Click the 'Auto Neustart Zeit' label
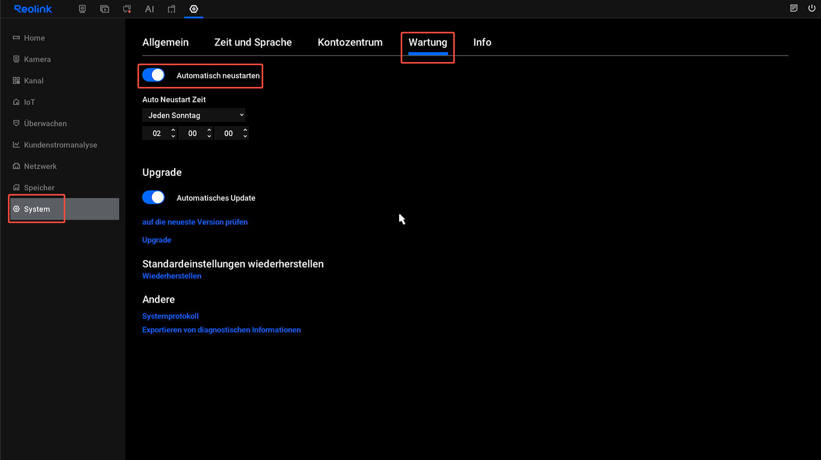 click(x=174, y=100)
